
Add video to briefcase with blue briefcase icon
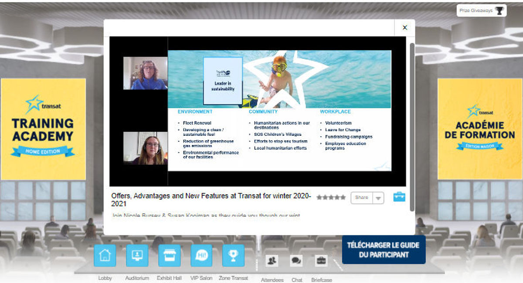tap(399, 197)
